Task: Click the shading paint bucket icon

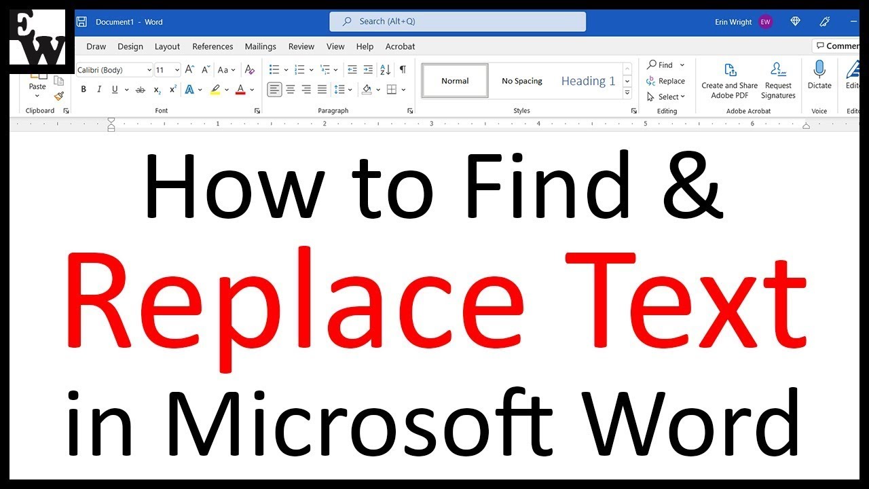Action: coord(367,90)
